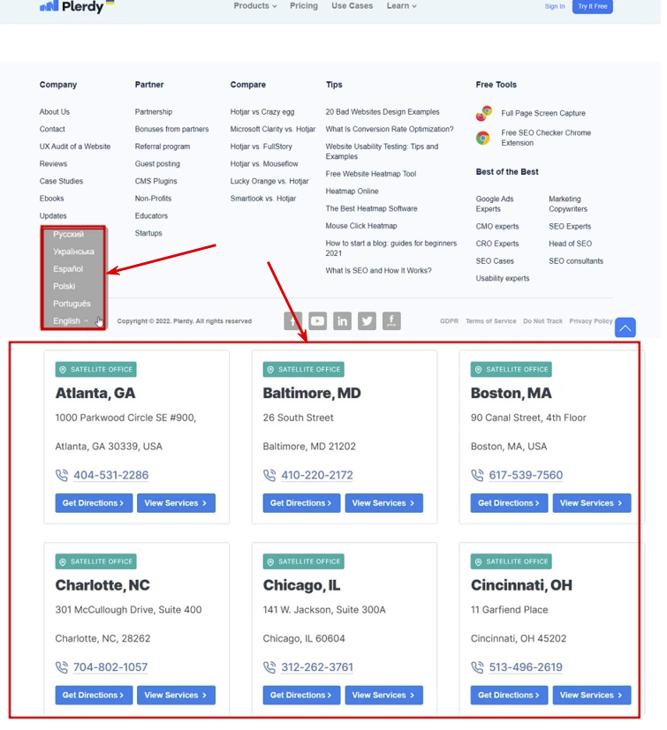Click the Full Page Screen Capture Chrome icon
The height and width of the screenshot is (730, 667).
pyautogui.click(x=484, y=113)
